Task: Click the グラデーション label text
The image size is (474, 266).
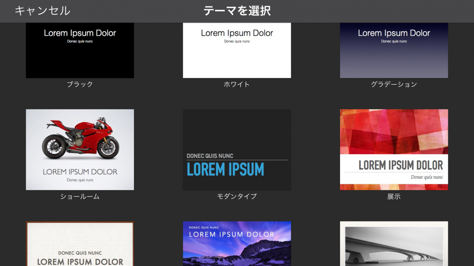Action: pos(394,84)
